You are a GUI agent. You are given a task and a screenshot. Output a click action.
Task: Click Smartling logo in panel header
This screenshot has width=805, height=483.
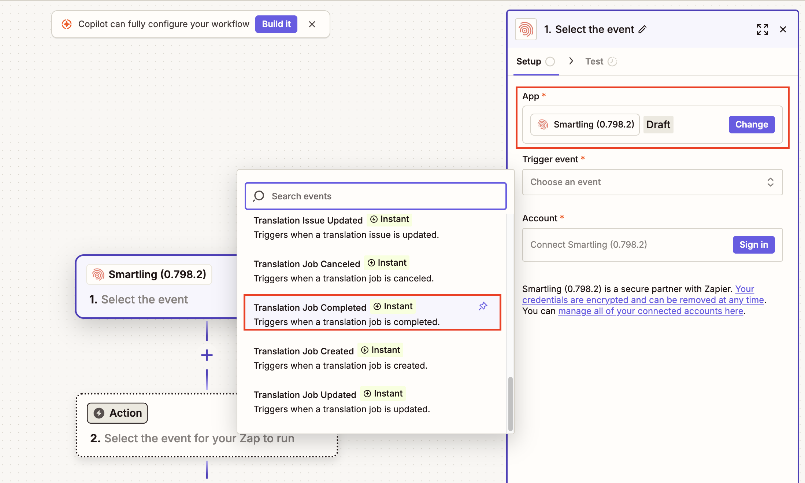click(526, 29)
